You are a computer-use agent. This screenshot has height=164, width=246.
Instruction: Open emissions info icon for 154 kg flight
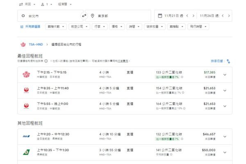(x=183, y=93)
